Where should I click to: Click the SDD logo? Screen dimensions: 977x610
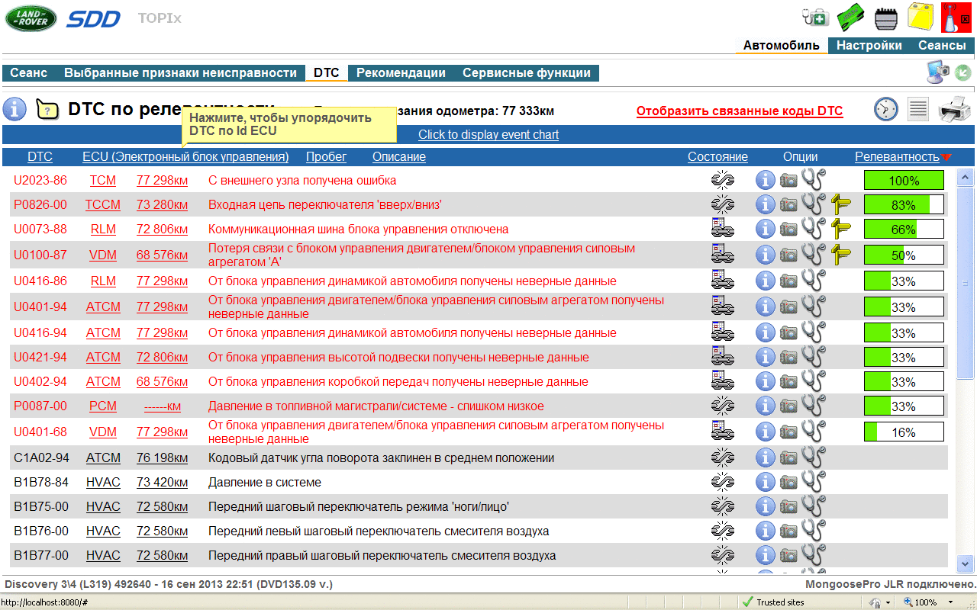point(94,19)
